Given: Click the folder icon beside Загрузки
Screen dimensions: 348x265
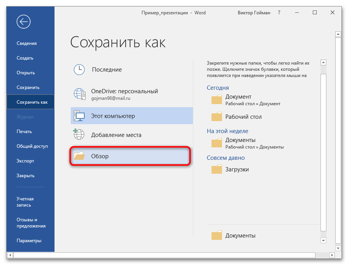Looking at the screenshot, I should (217, 169).
